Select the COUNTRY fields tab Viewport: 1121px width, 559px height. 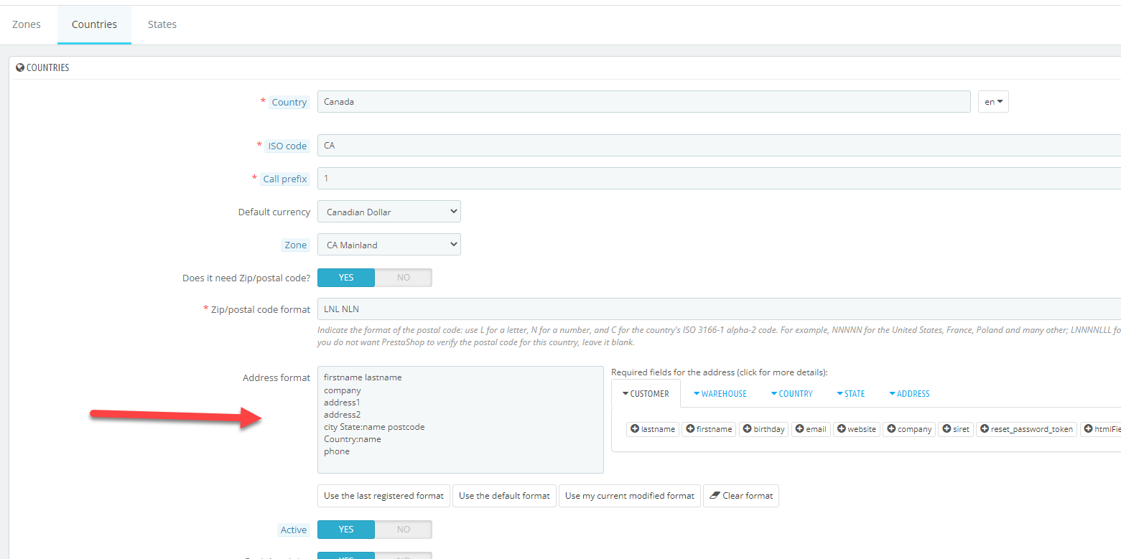click(791, 394)
